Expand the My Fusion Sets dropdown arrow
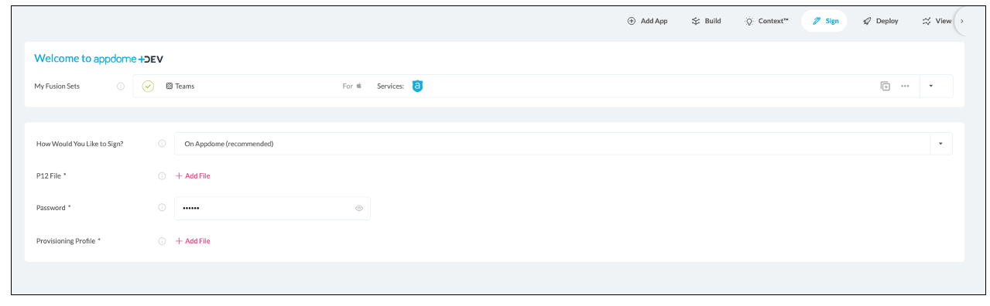This screenshot has width=990, height=306. pyautogui.click(x=930, y=86)
